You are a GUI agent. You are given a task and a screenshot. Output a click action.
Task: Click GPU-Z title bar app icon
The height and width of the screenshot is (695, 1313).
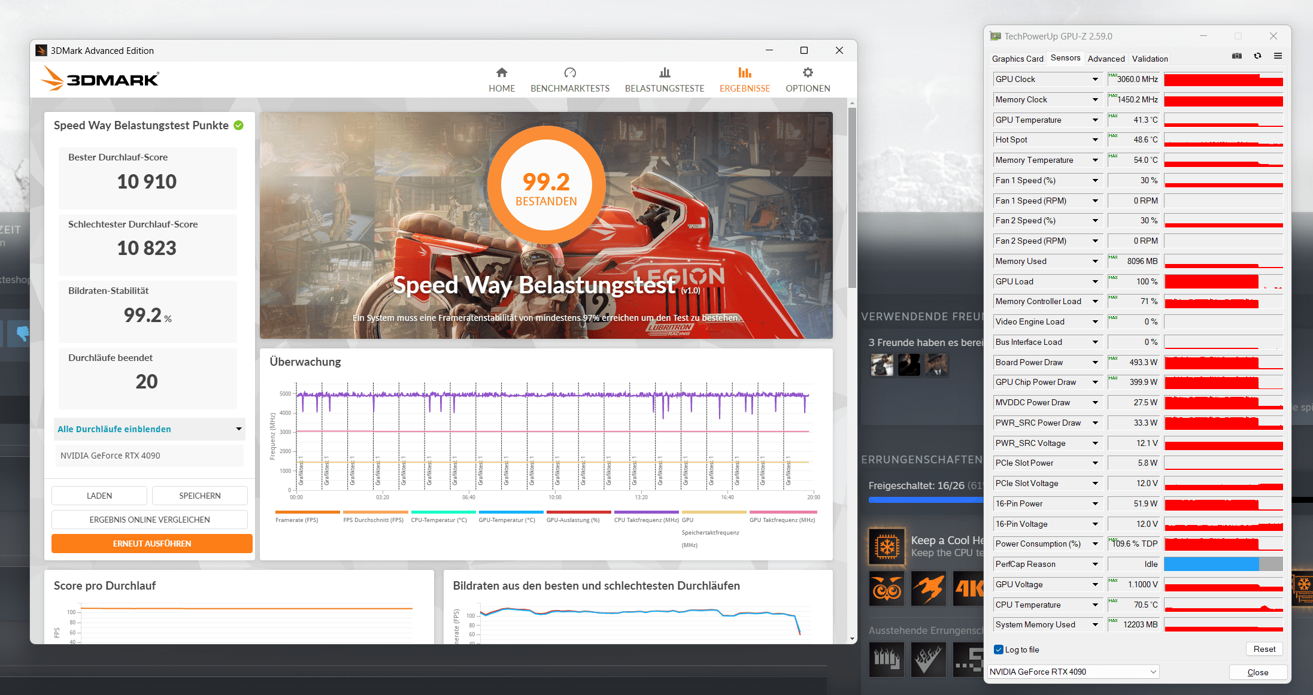[x=995, y=36]
